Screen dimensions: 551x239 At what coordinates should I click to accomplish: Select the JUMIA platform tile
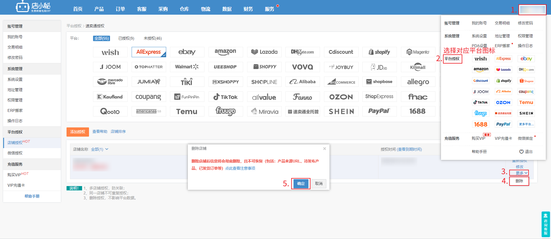(149, 82)
